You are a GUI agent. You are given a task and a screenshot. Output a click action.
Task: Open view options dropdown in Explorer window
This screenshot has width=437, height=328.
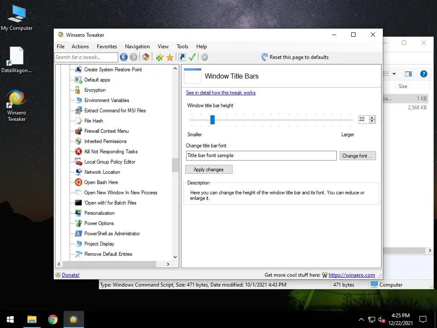(394, 74)
